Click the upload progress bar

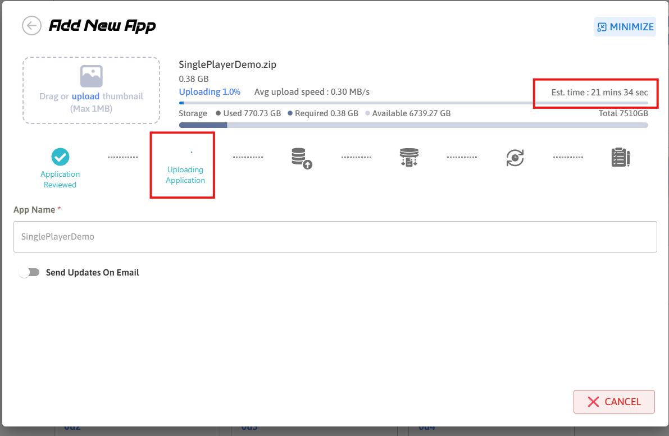click(x=413, y=103)
